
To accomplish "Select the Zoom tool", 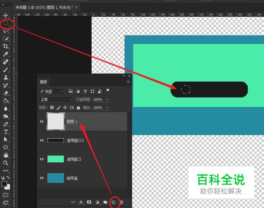I will pyautogui.click(x=6, y=163).
